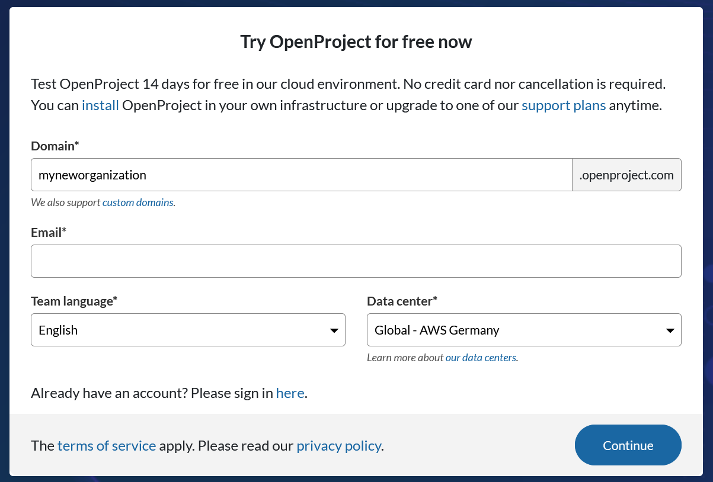Expand the language selector chevron
Viewport: 713px width, 482px height.
pyautogui.click(x=333, y=330)
